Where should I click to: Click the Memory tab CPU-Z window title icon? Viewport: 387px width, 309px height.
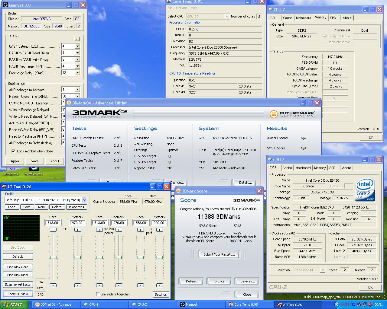(270, 10)
